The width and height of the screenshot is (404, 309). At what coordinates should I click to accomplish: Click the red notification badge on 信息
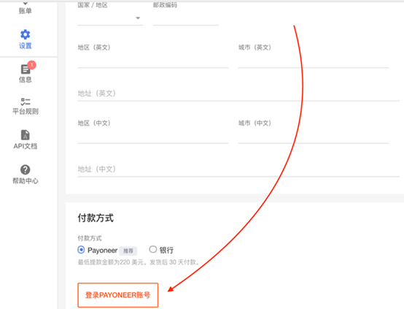31,65
